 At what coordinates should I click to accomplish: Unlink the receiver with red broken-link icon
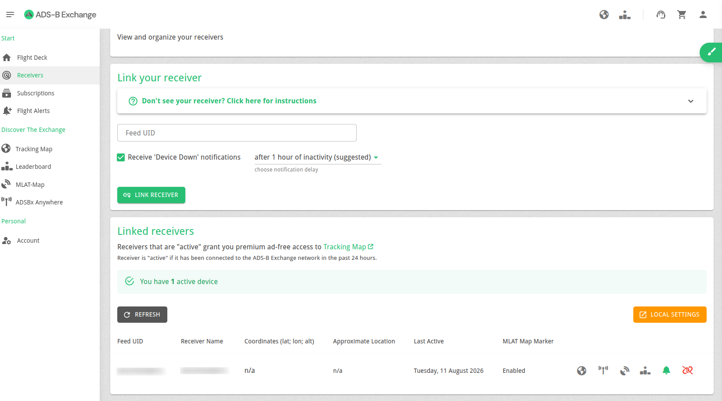pos(688,371)
